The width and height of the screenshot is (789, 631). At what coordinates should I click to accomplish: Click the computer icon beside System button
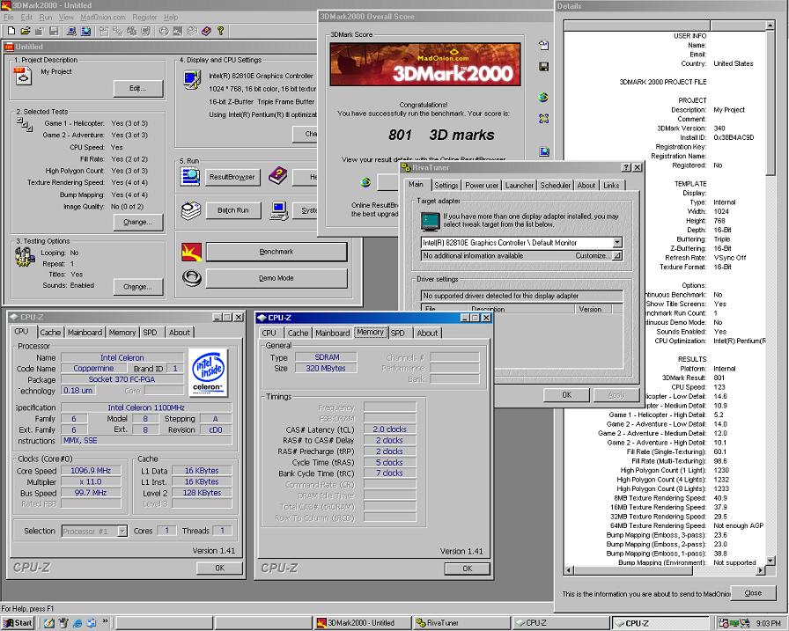pos(279,210)
